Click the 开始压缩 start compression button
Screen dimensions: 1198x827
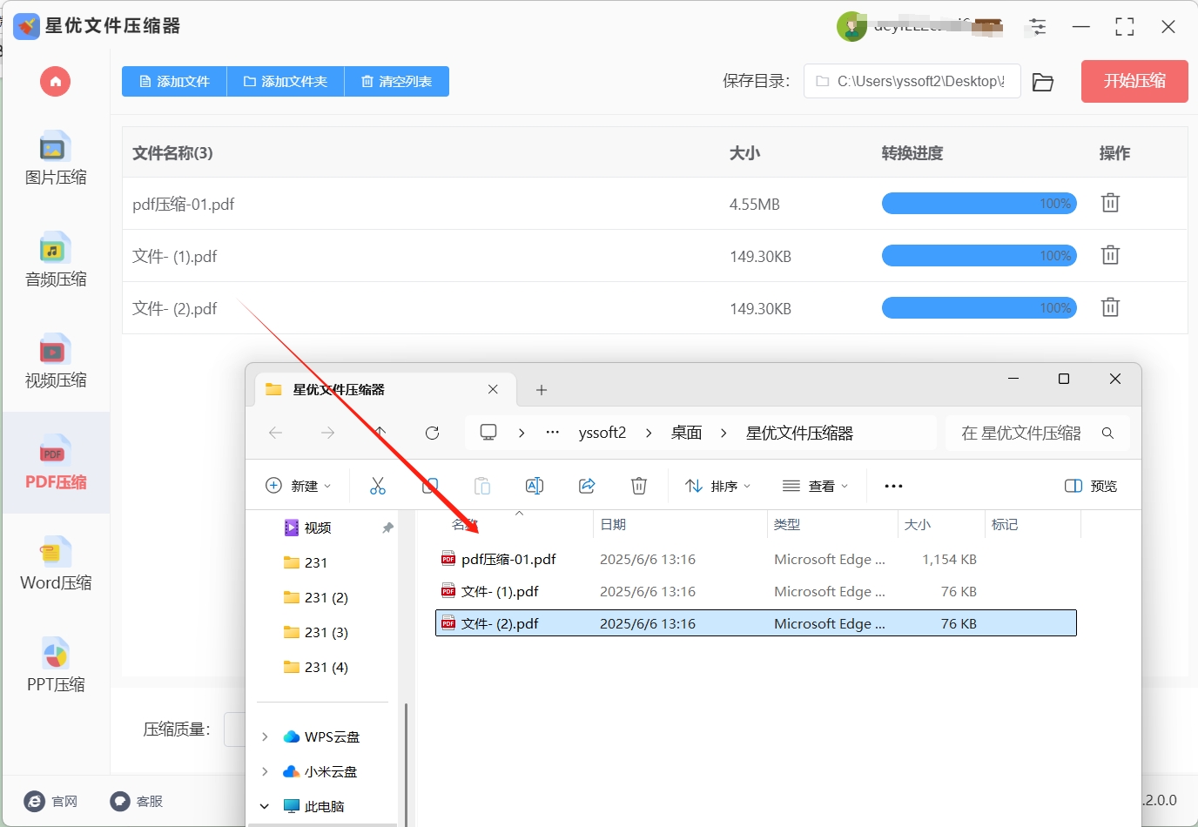(x=1134, y=81)
